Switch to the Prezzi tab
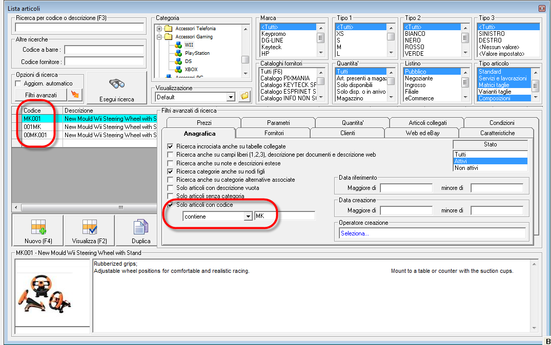Screen dimensions: 551x345 204,123
